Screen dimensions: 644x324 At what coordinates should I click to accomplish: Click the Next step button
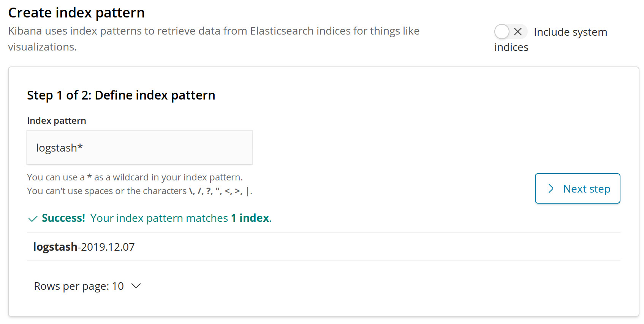578,188
